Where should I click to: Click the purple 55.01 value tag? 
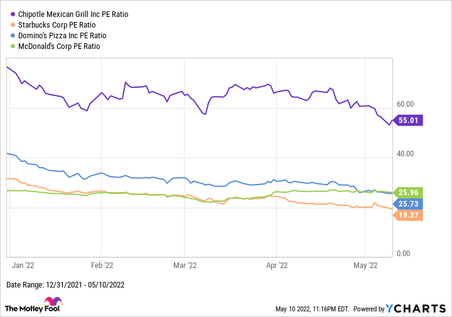point(408,120)
